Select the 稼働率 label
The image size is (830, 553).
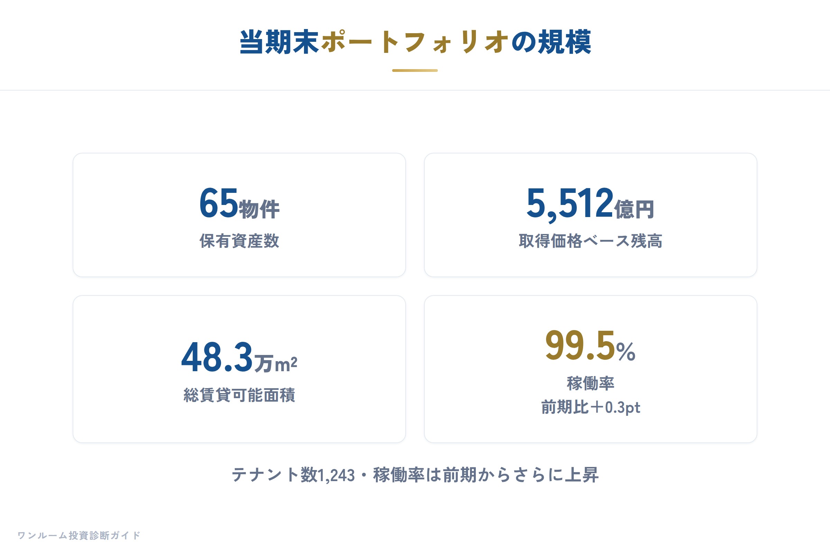(x=590, y=383)
